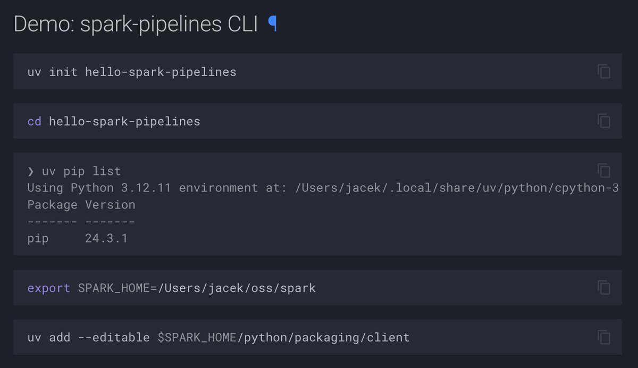Click the '$SPARK_HOME' variable in uv add command
This screenshot has height=368, width=638.
[x=197, y=338]
